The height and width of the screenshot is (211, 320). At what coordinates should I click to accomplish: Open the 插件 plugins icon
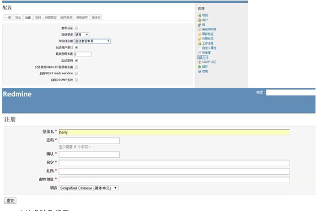(200, 67)
